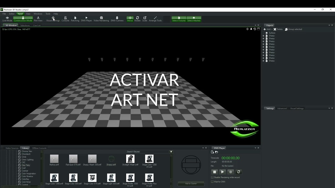
Task: Open a DMX file via folder icon
Action: (216, 152)
